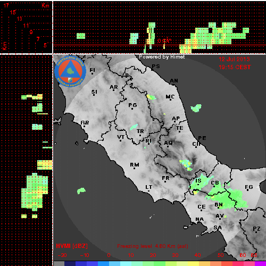266x266 pixels.
Task: Click the '30' value on dBZ scale
Action: [x=175, y=255]
